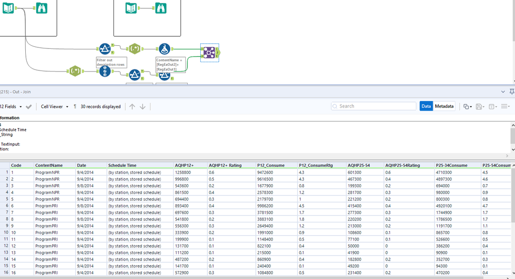The image size is (515, 279).
Task: Click the next record down arrow
Action: tap(143, 107)
